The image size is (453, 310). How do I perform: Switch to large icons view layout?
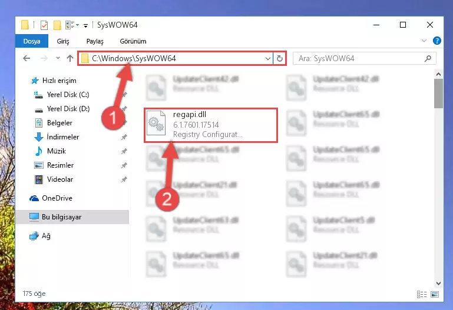[x=435, y=294]
